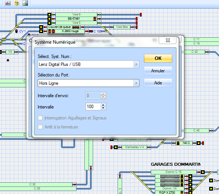The image size is (219, 194).
Task: Open the color palette tool icon
Action: tap(17, 3)
